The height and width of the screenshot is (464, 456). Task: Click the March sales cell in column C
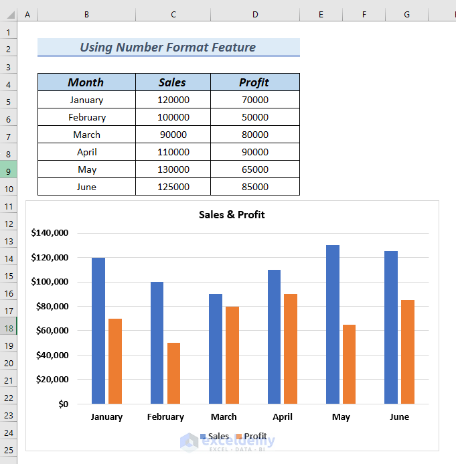pos(173,135)
